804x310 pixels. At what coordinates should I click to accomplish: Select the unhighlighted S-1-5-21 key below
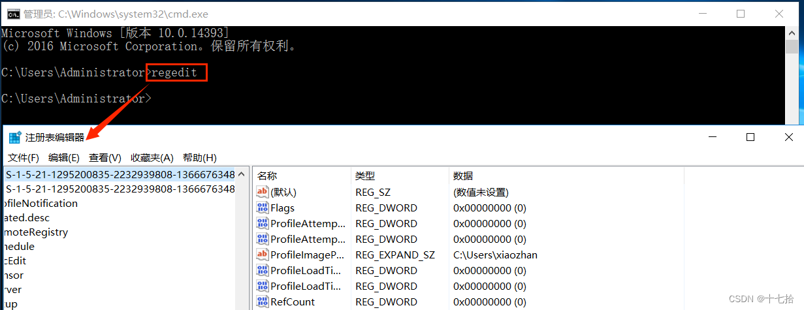[x=120, y=189]
